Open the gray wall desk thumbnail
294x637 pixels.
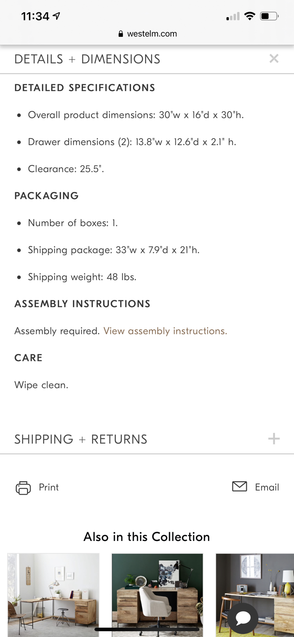(x=255, y=595)
